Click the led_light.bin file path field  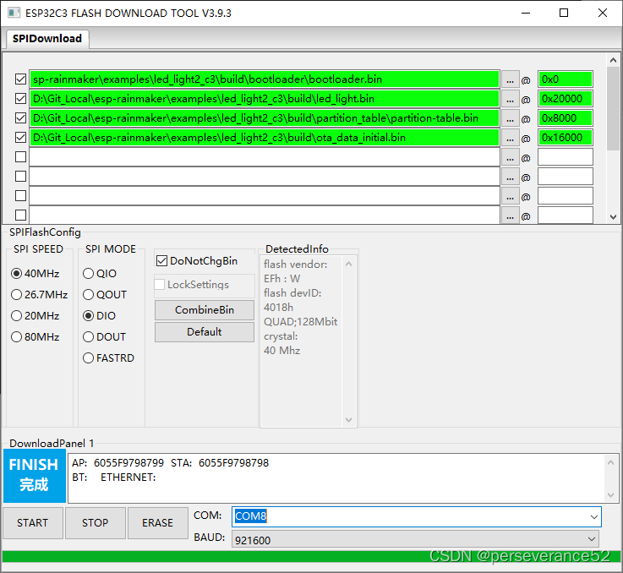click(265, 99)
